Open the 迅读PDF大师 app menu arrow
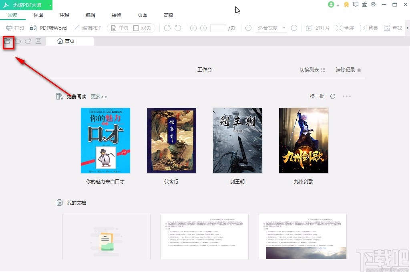The height and width of the screenshot is (272, 410). pos(50,5)
